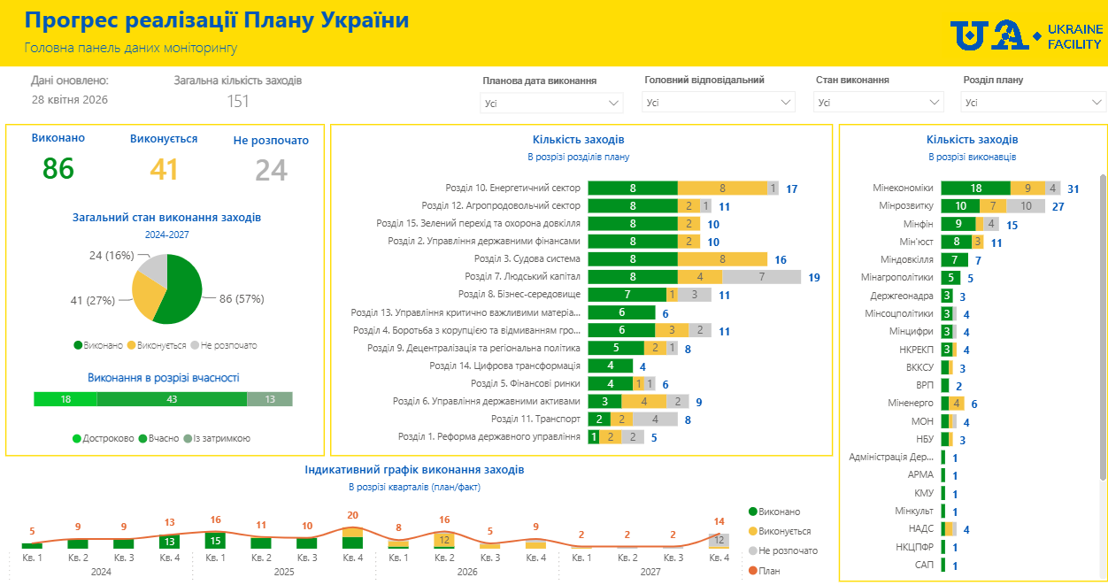Click the Індикативний графік виконання заходів title
Viewport: 1108px width, 585px height.
click(x=414, y=469)
